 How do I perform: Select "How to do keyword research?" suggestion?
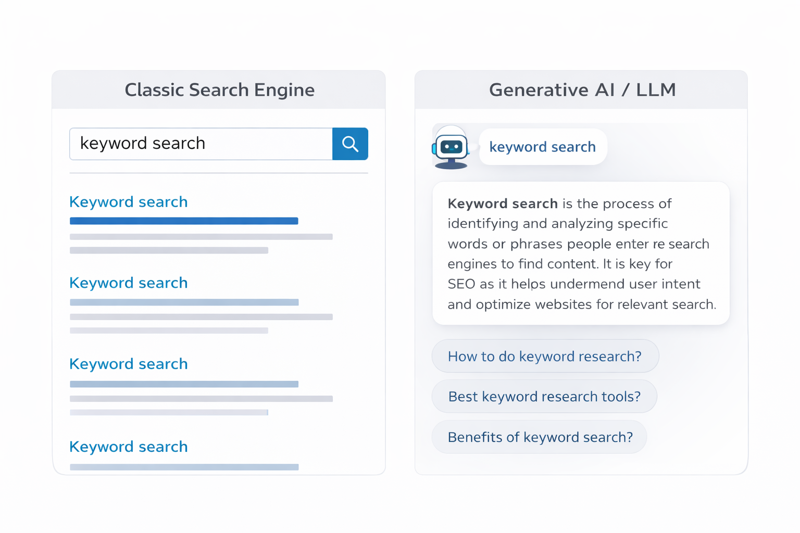pos(545,356)
